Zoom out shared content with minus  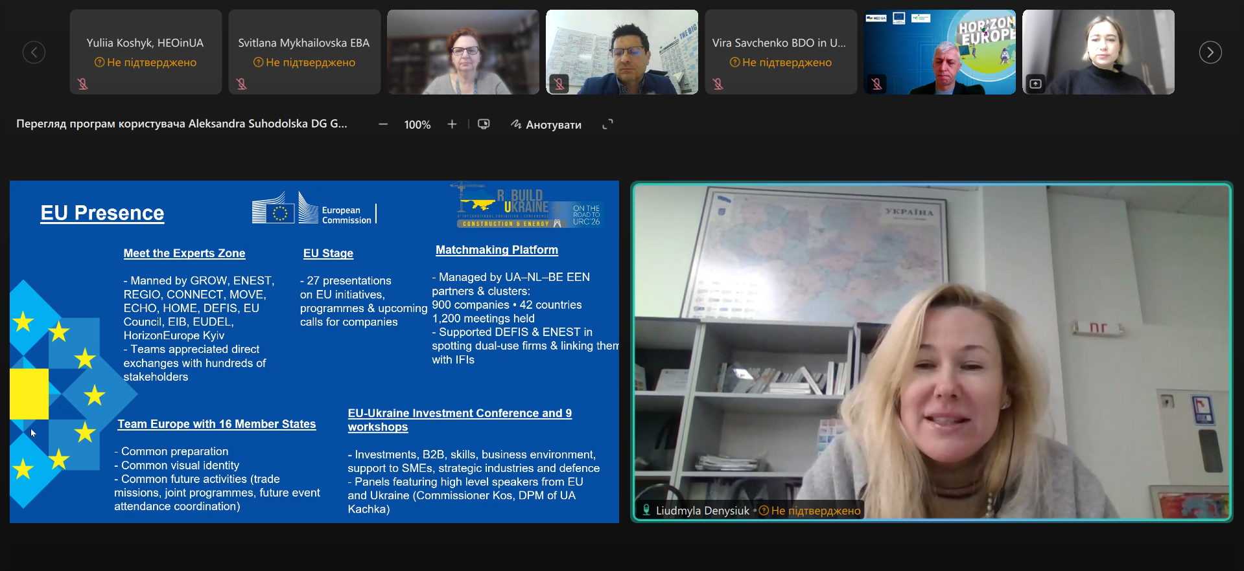pos(383,124)
